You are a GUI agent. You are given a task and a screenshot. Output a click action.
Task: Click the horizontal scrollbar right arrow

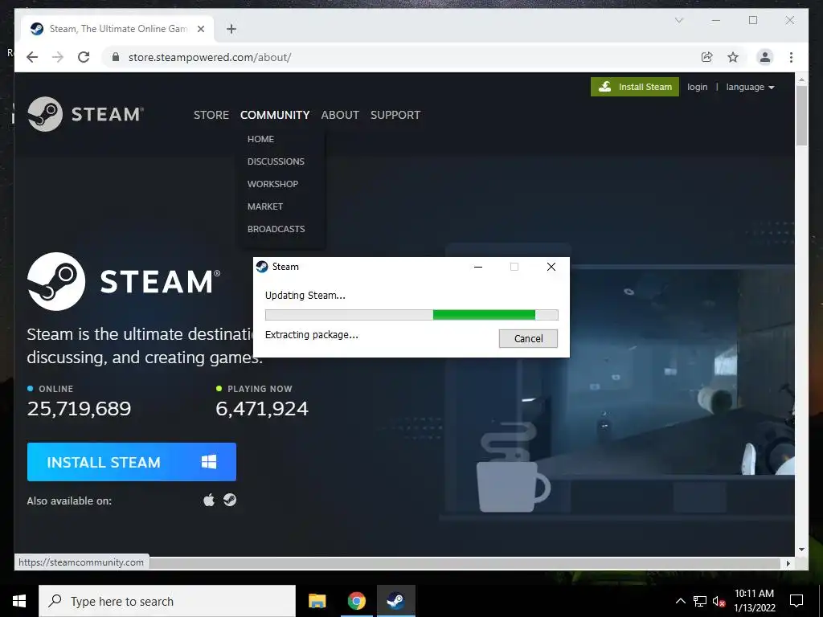point(788,563)
